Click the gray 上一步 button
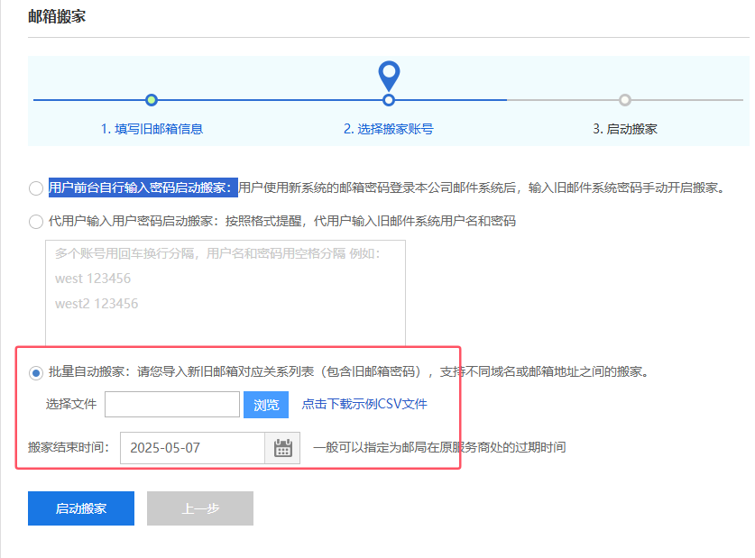 (200, 508)
